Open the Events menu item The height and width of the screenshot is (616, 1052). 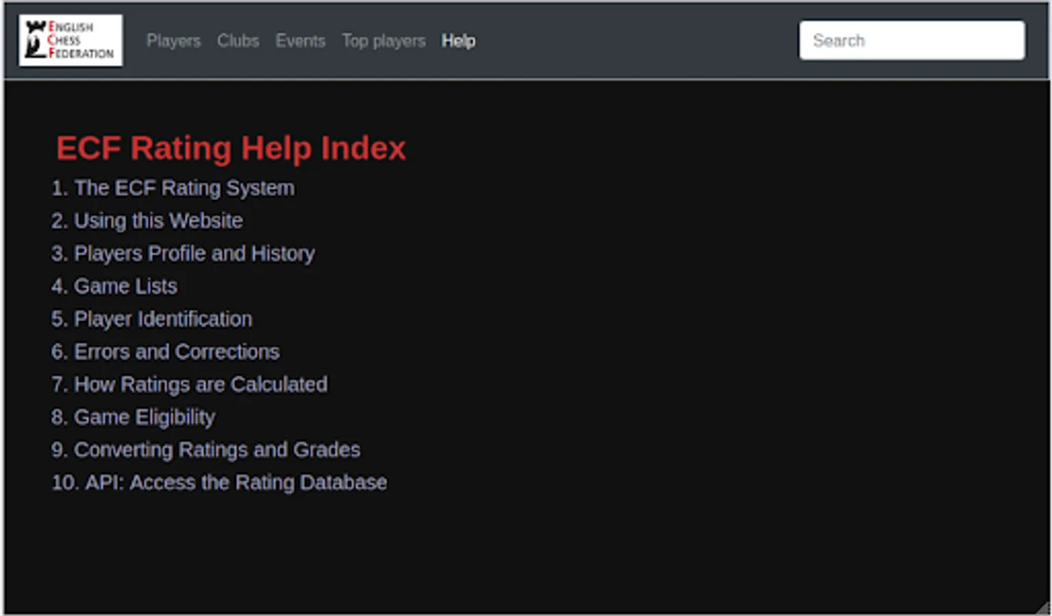[301, 41]
